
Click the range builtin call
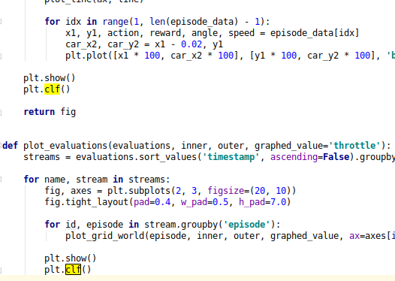tap(116, 22)
